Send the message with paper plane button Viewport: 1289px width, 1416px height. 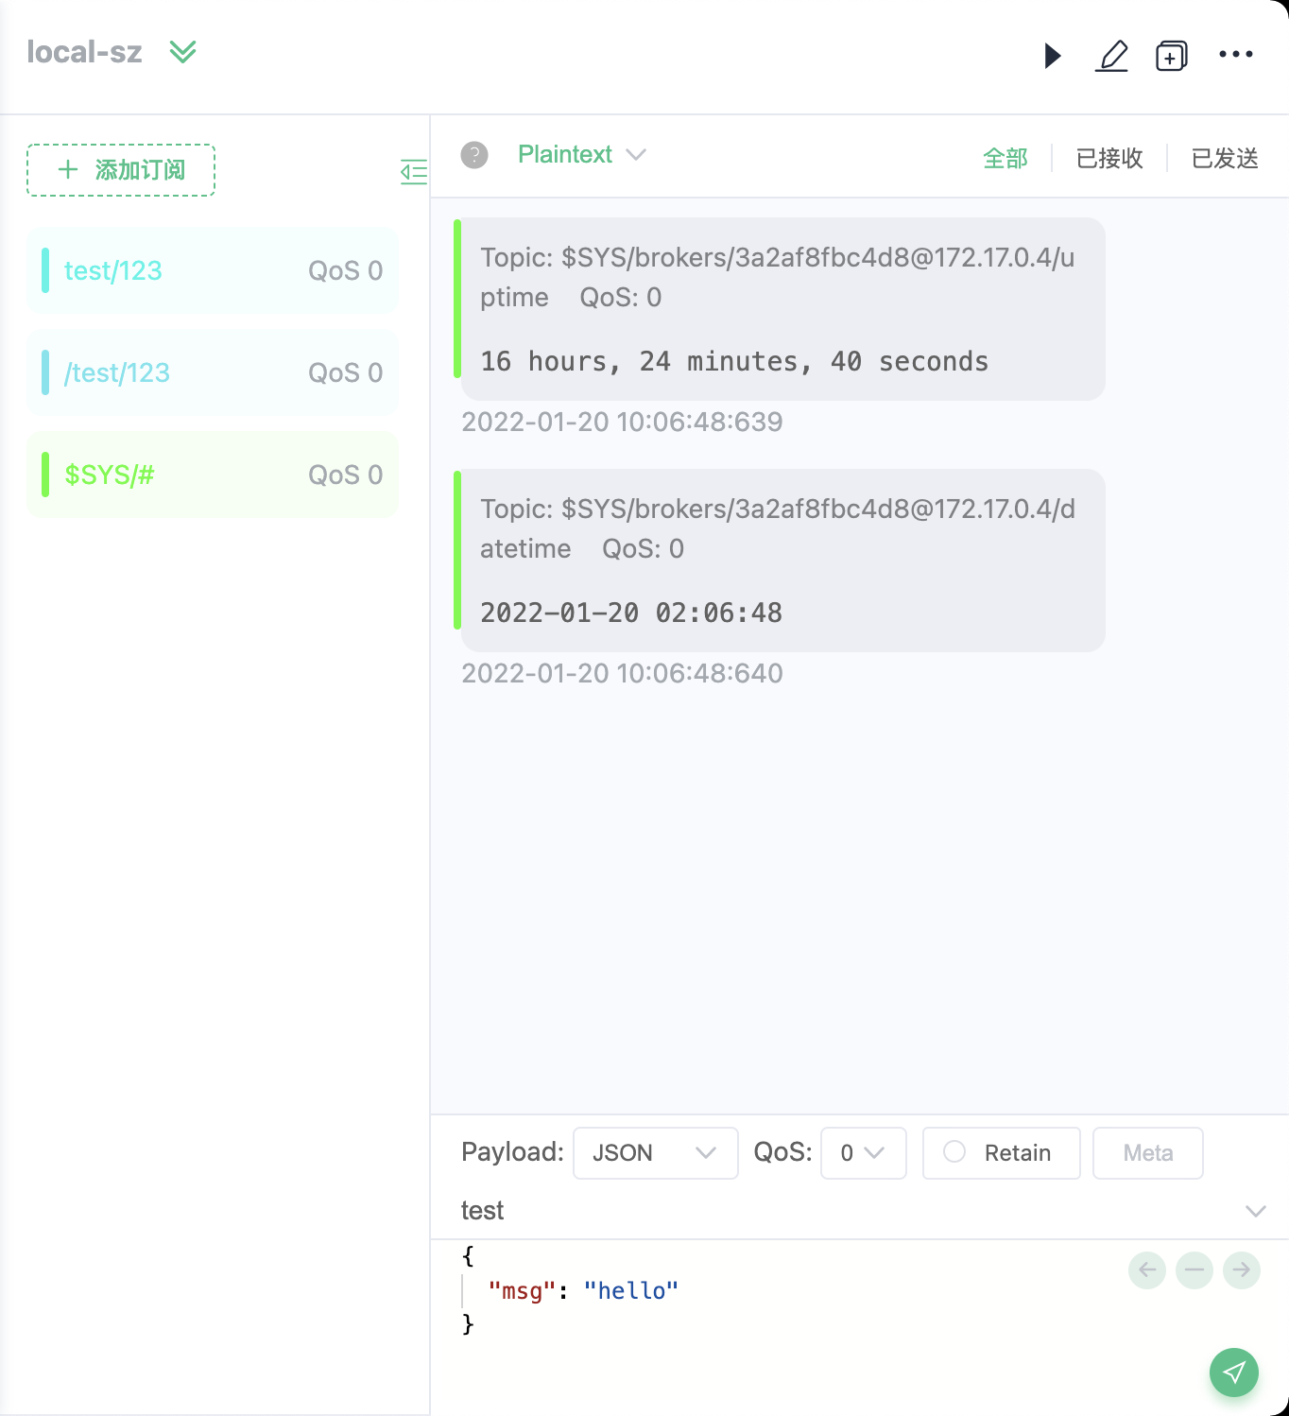point(1234,1373)
